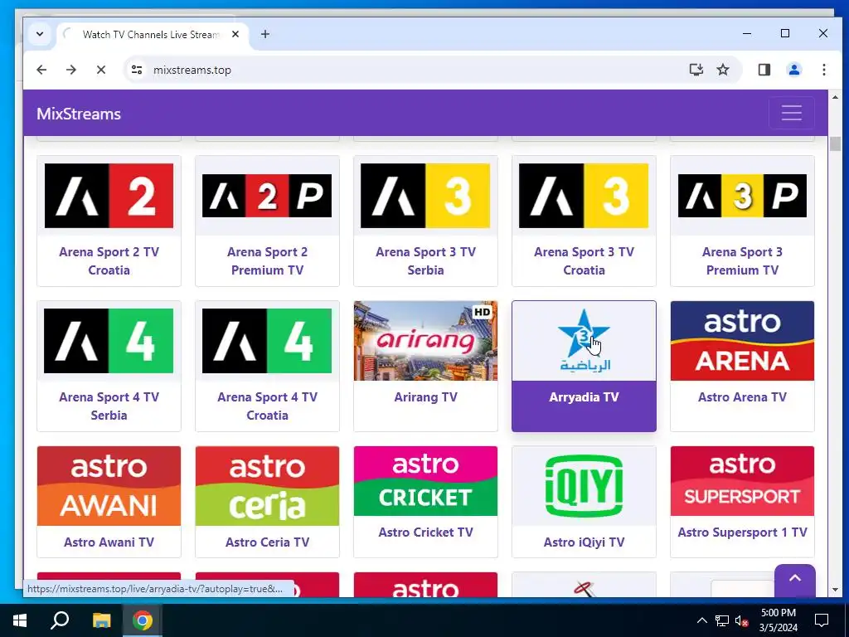Click the muted volume tray icon

[741, 620]
